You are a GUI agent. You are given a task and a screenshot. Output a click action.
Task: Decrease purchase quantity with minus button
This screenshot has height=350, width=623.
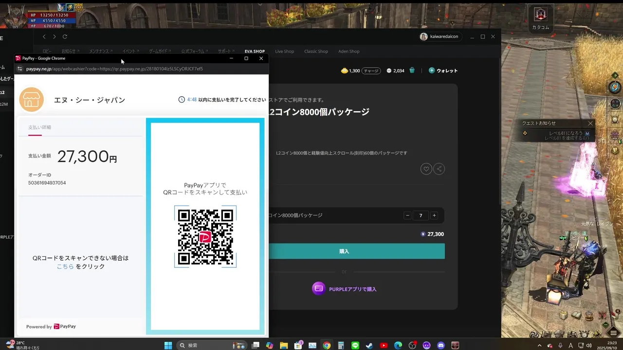[x=407, y=215]
